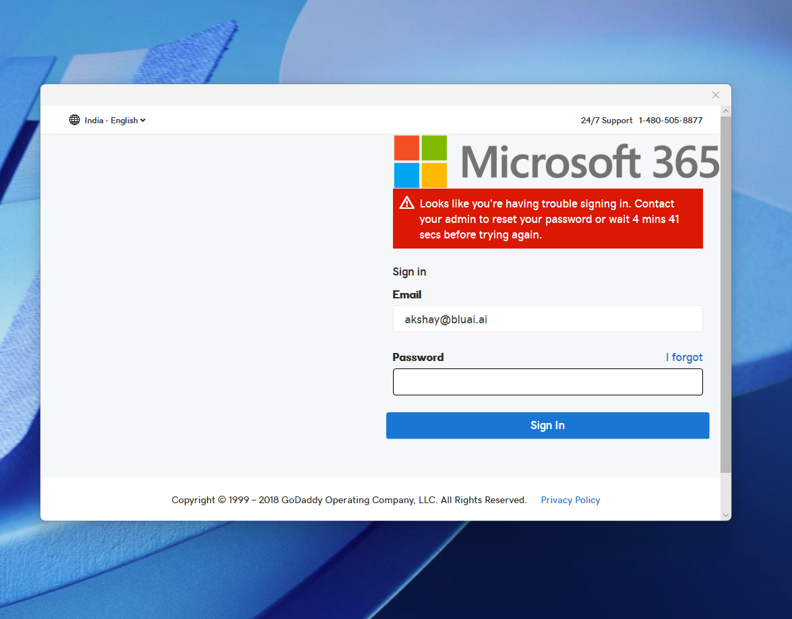The height and width of the screenshot is (619, 792).
Task: Click the Microsoft 365 logo
Action: [557, 162]
